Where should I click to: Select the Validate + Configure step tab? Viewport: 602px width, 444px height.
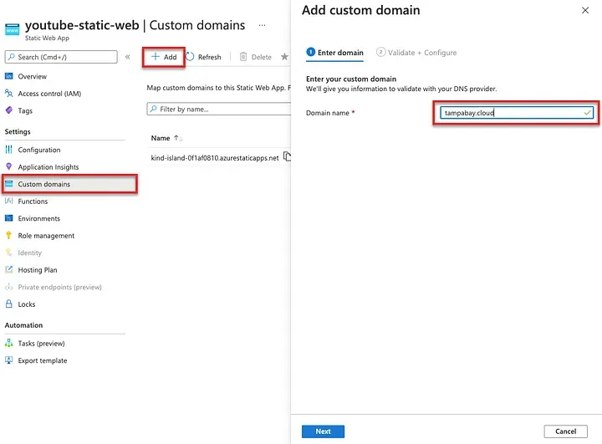416,53
